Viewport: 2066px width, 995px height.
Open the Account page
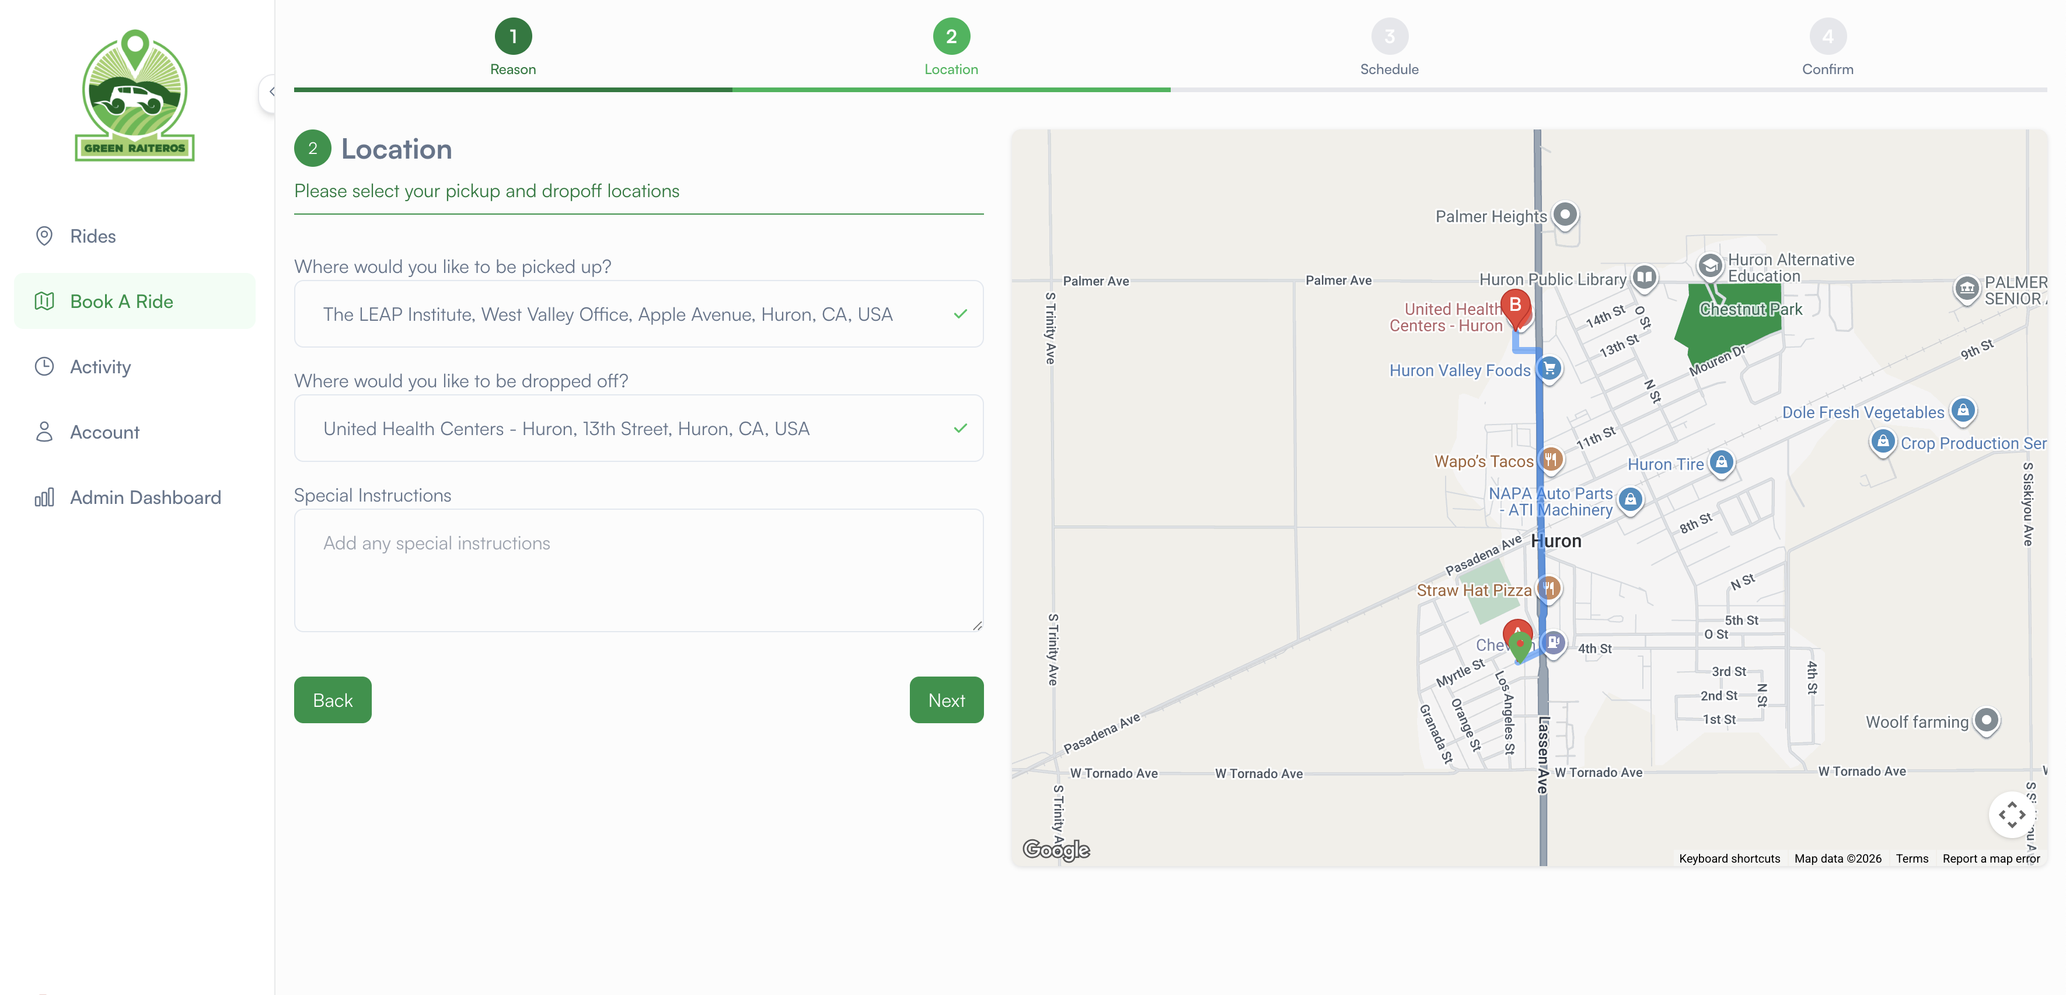tap(104, 432)
